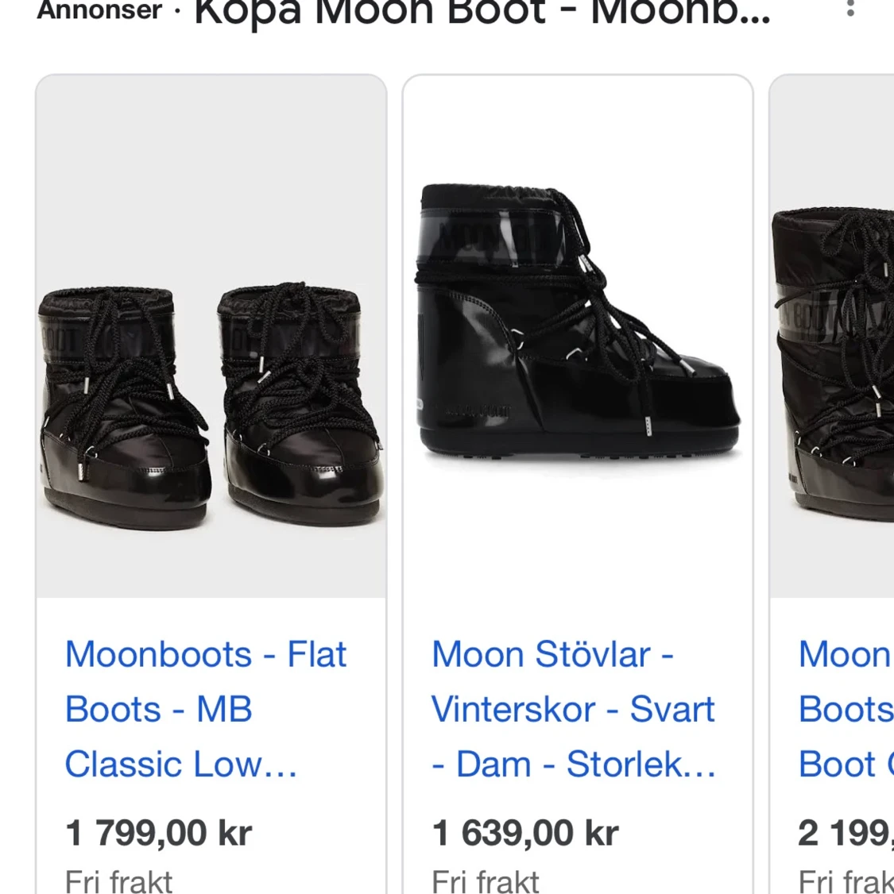Image resolution: width=894 pixels, height=894 pixels.
Task: Select the 2 199 kr price on the right card
Action: 844,832
